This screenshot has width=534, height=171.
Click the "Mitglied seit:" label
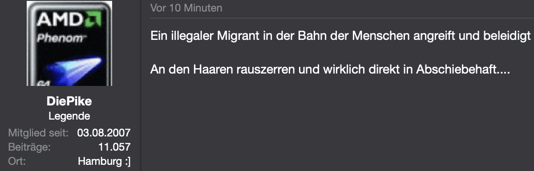(38, 132)
